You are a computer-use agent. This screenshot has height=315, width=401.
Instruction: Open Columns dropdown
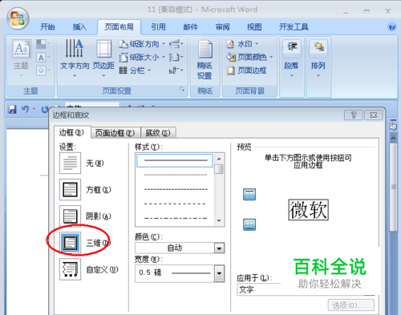[135, 71]
